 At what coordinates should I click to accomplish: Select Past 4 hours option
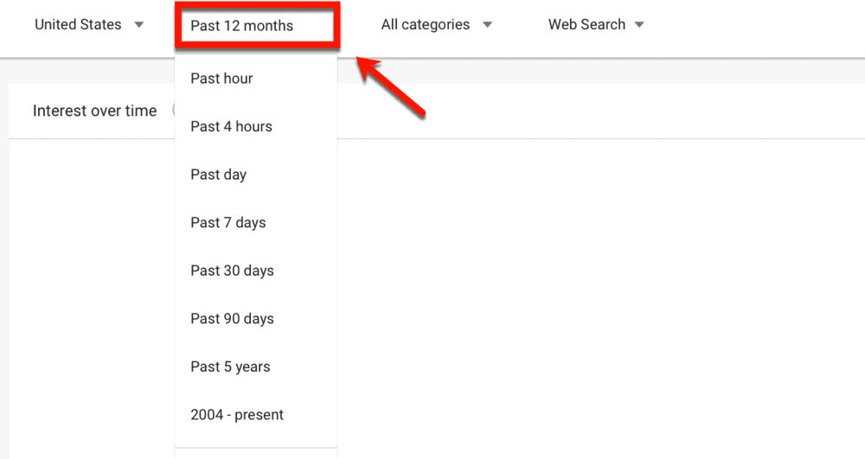tap(256, 126)
